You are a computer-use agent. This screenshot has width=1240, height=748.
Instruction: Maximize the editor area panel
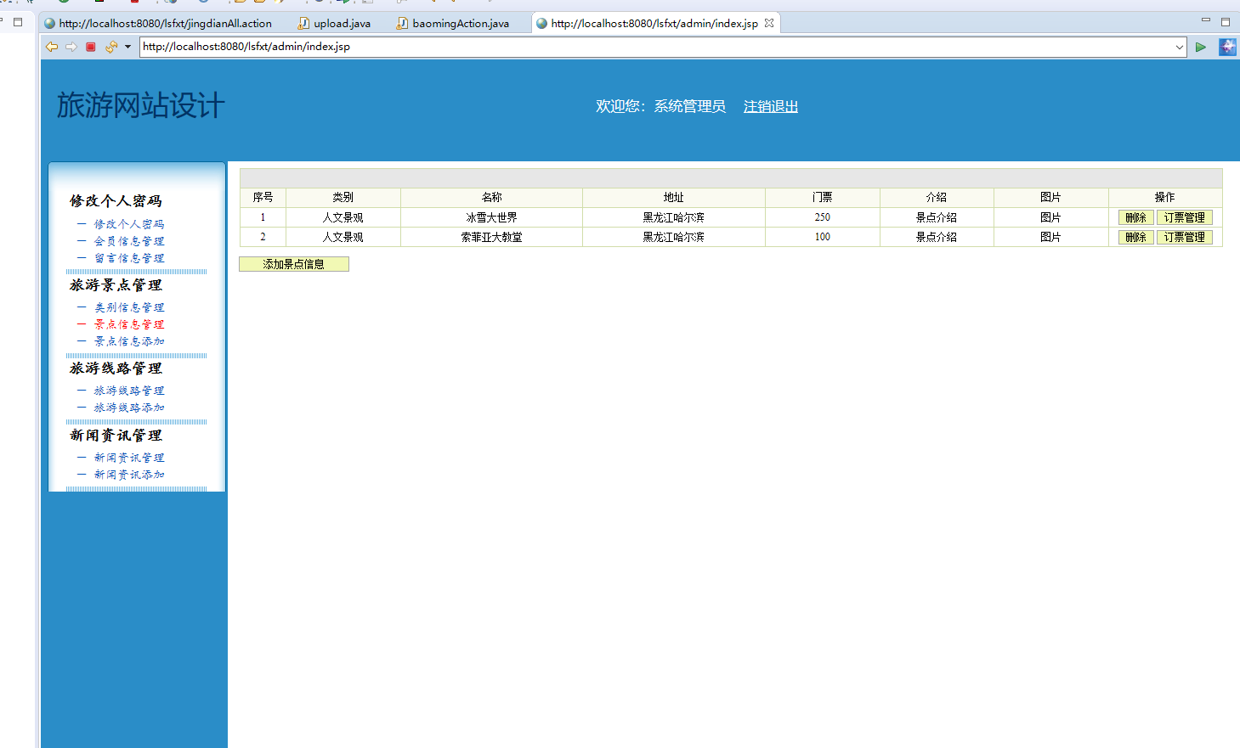point(1226,21)
